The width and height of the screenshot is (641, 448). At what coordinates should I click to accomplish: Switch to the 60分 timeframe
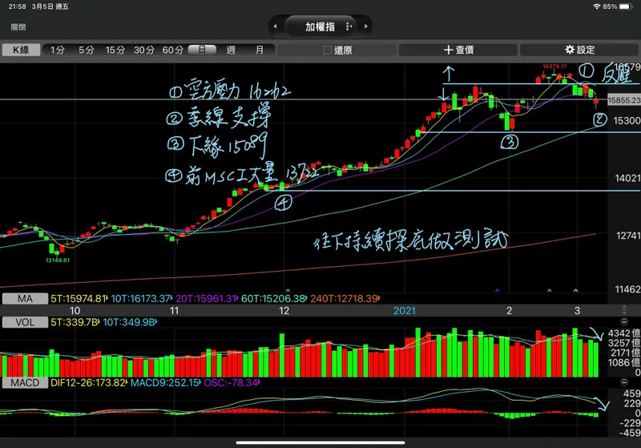coord(173,50)
